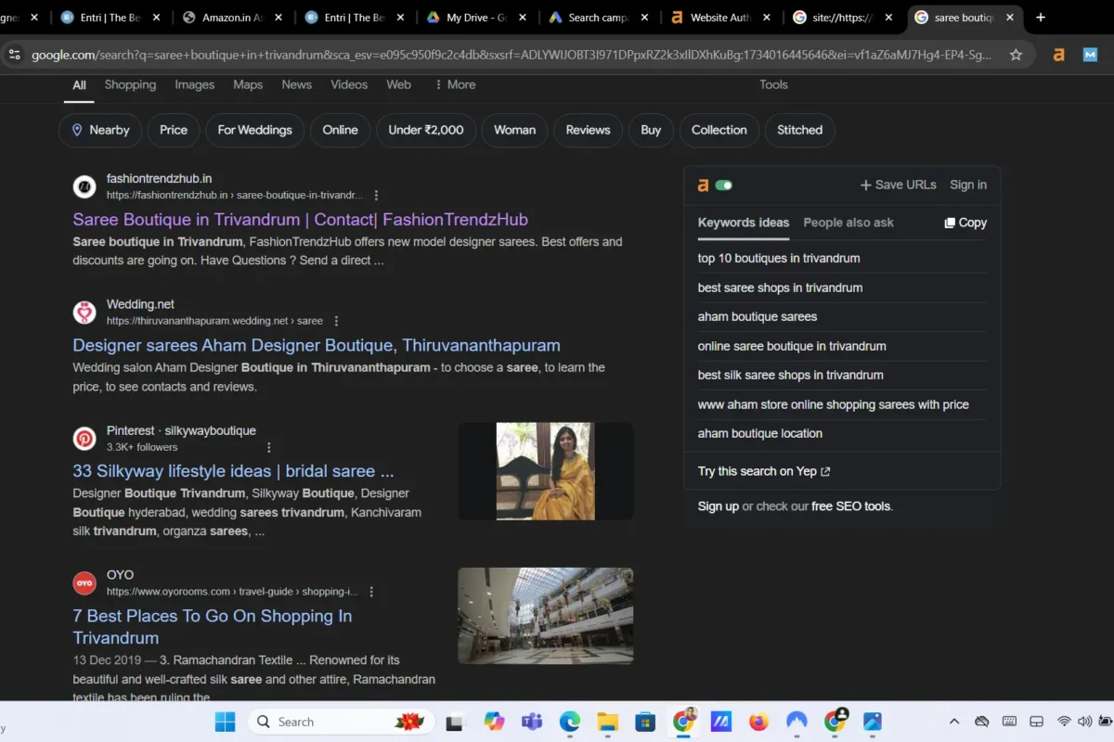Screen dimensions: 1114x742
Task: Open options menu for fashiontrendzhub result
Action: [x=376, y=196]
